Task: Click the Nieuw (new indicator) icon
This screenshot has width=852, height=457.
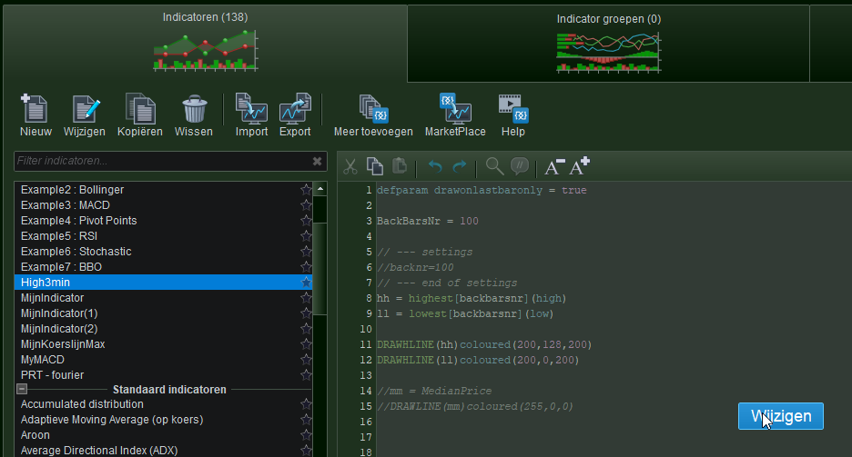Action: 35,109
